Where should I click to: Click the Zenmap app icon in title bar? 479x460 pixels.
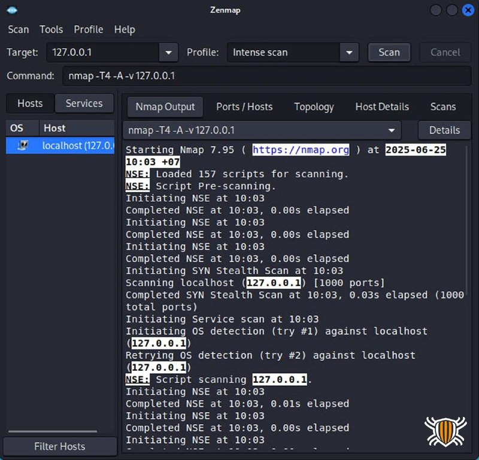tap(12, 10)
